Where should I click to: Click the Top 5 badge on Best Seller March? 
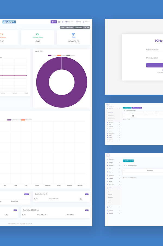pyautogui.click(x=87, y=194)
